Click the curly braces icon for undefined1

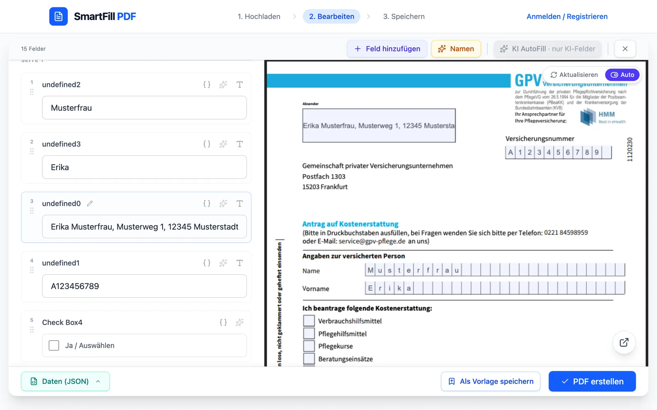coord(207,263)
